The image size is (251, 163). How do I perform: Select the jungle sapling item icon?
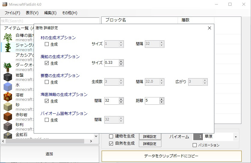pyautogui.click(x=8, y=48)
